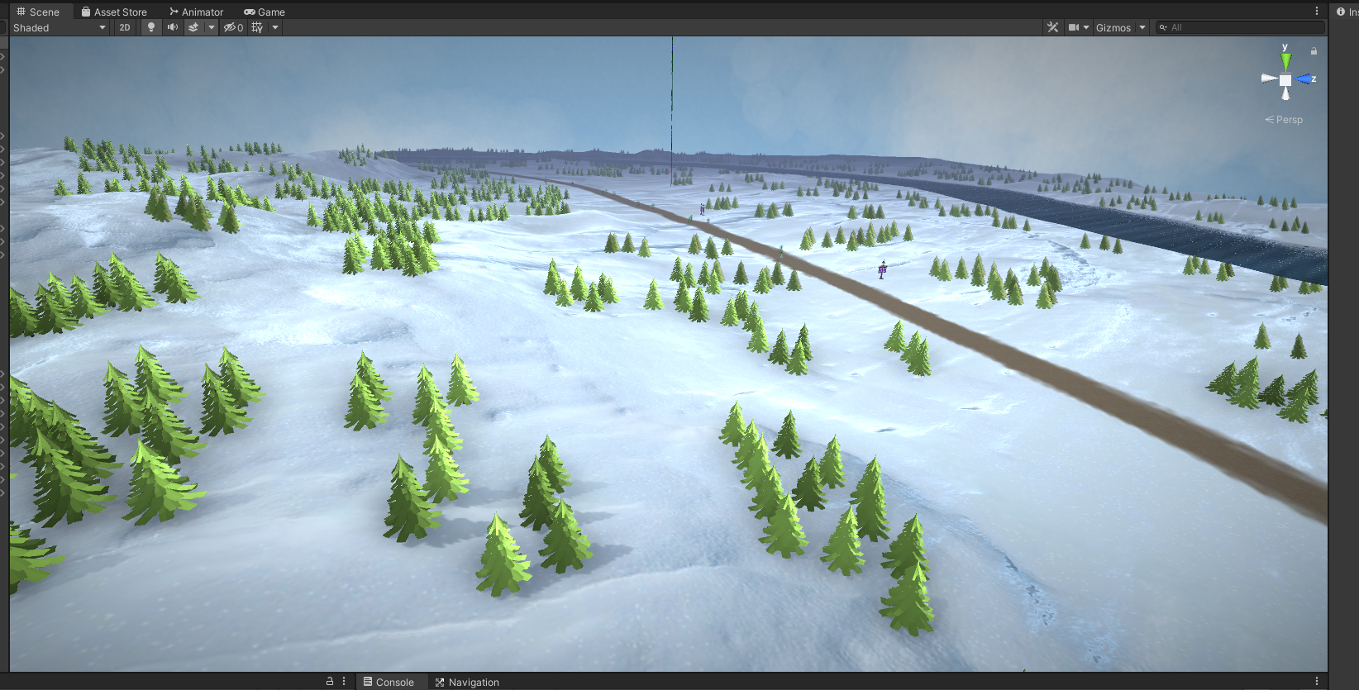Screen dimensions: 1359x690
Task: Toggle the scene grid visibility
Action: 257,27
